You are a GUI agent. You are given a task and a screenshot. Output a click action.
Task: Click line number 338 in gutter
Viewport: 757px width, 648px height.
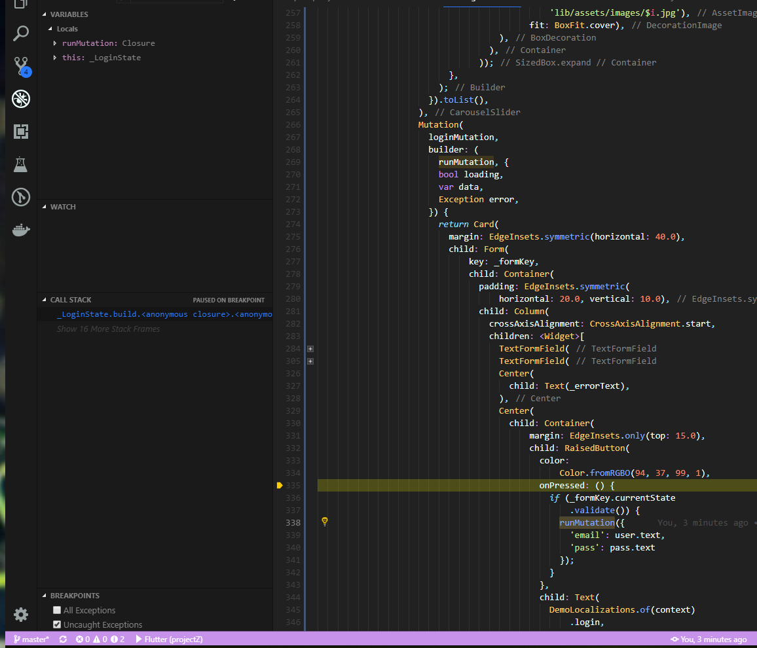pyautogui.click(x=293, y=522)
